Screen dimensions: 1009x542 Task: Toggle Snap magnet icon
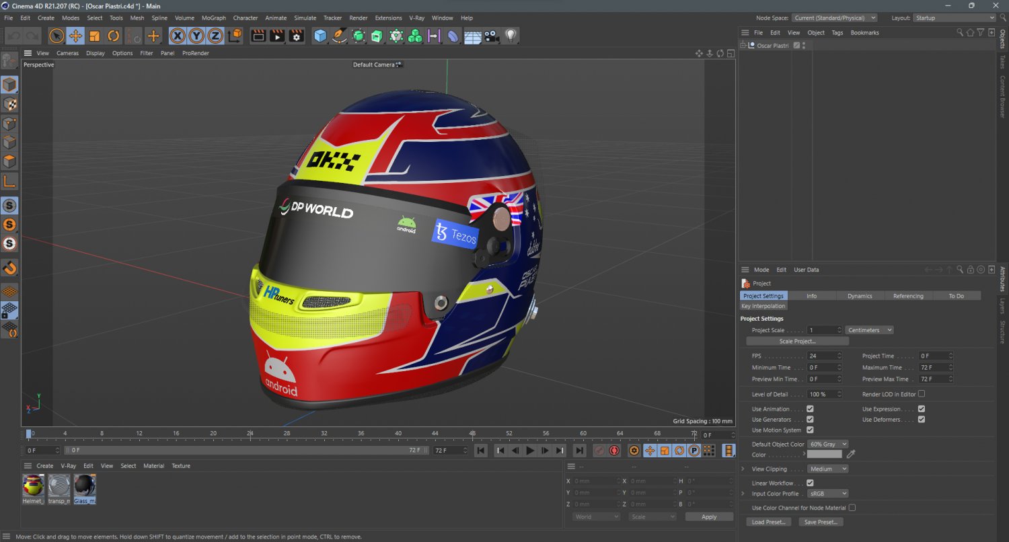(x=9, y=268)
